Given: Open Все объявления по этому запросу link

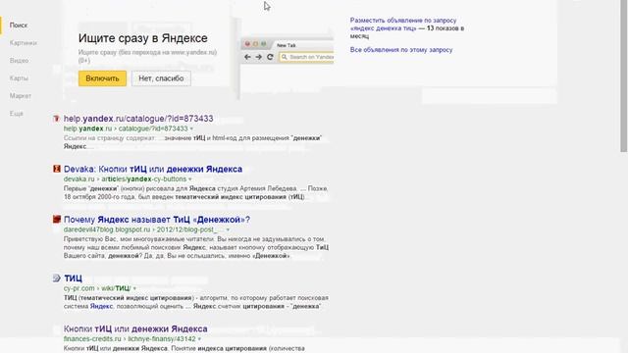Looking at the screenshot, I should (x=401, y=50).
